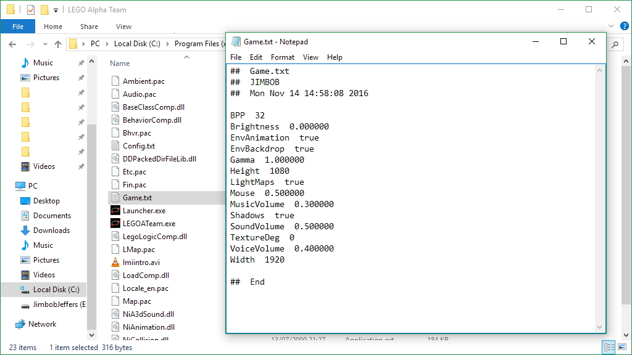Sort files by the Name column header
The height and width of the screenshot is (355, 632).
pos(120,63)
